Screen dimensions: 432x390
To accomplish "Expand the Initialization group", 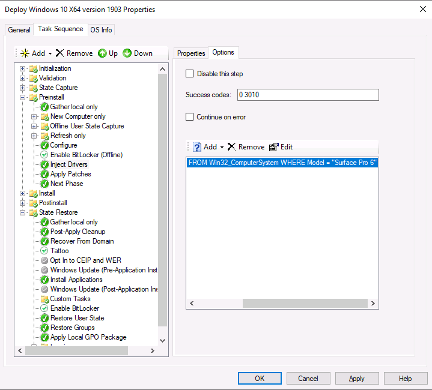I will (23, 69).
